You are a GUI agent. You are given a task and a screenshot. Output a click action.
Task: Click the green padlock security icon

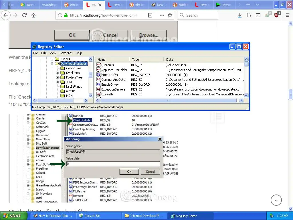pos(66,15)
